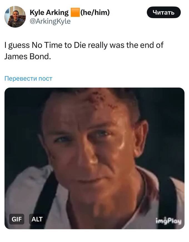Click the (he/him) pronoun text
189x242 pixels.
pyautogui.click(x=95, y=12)
